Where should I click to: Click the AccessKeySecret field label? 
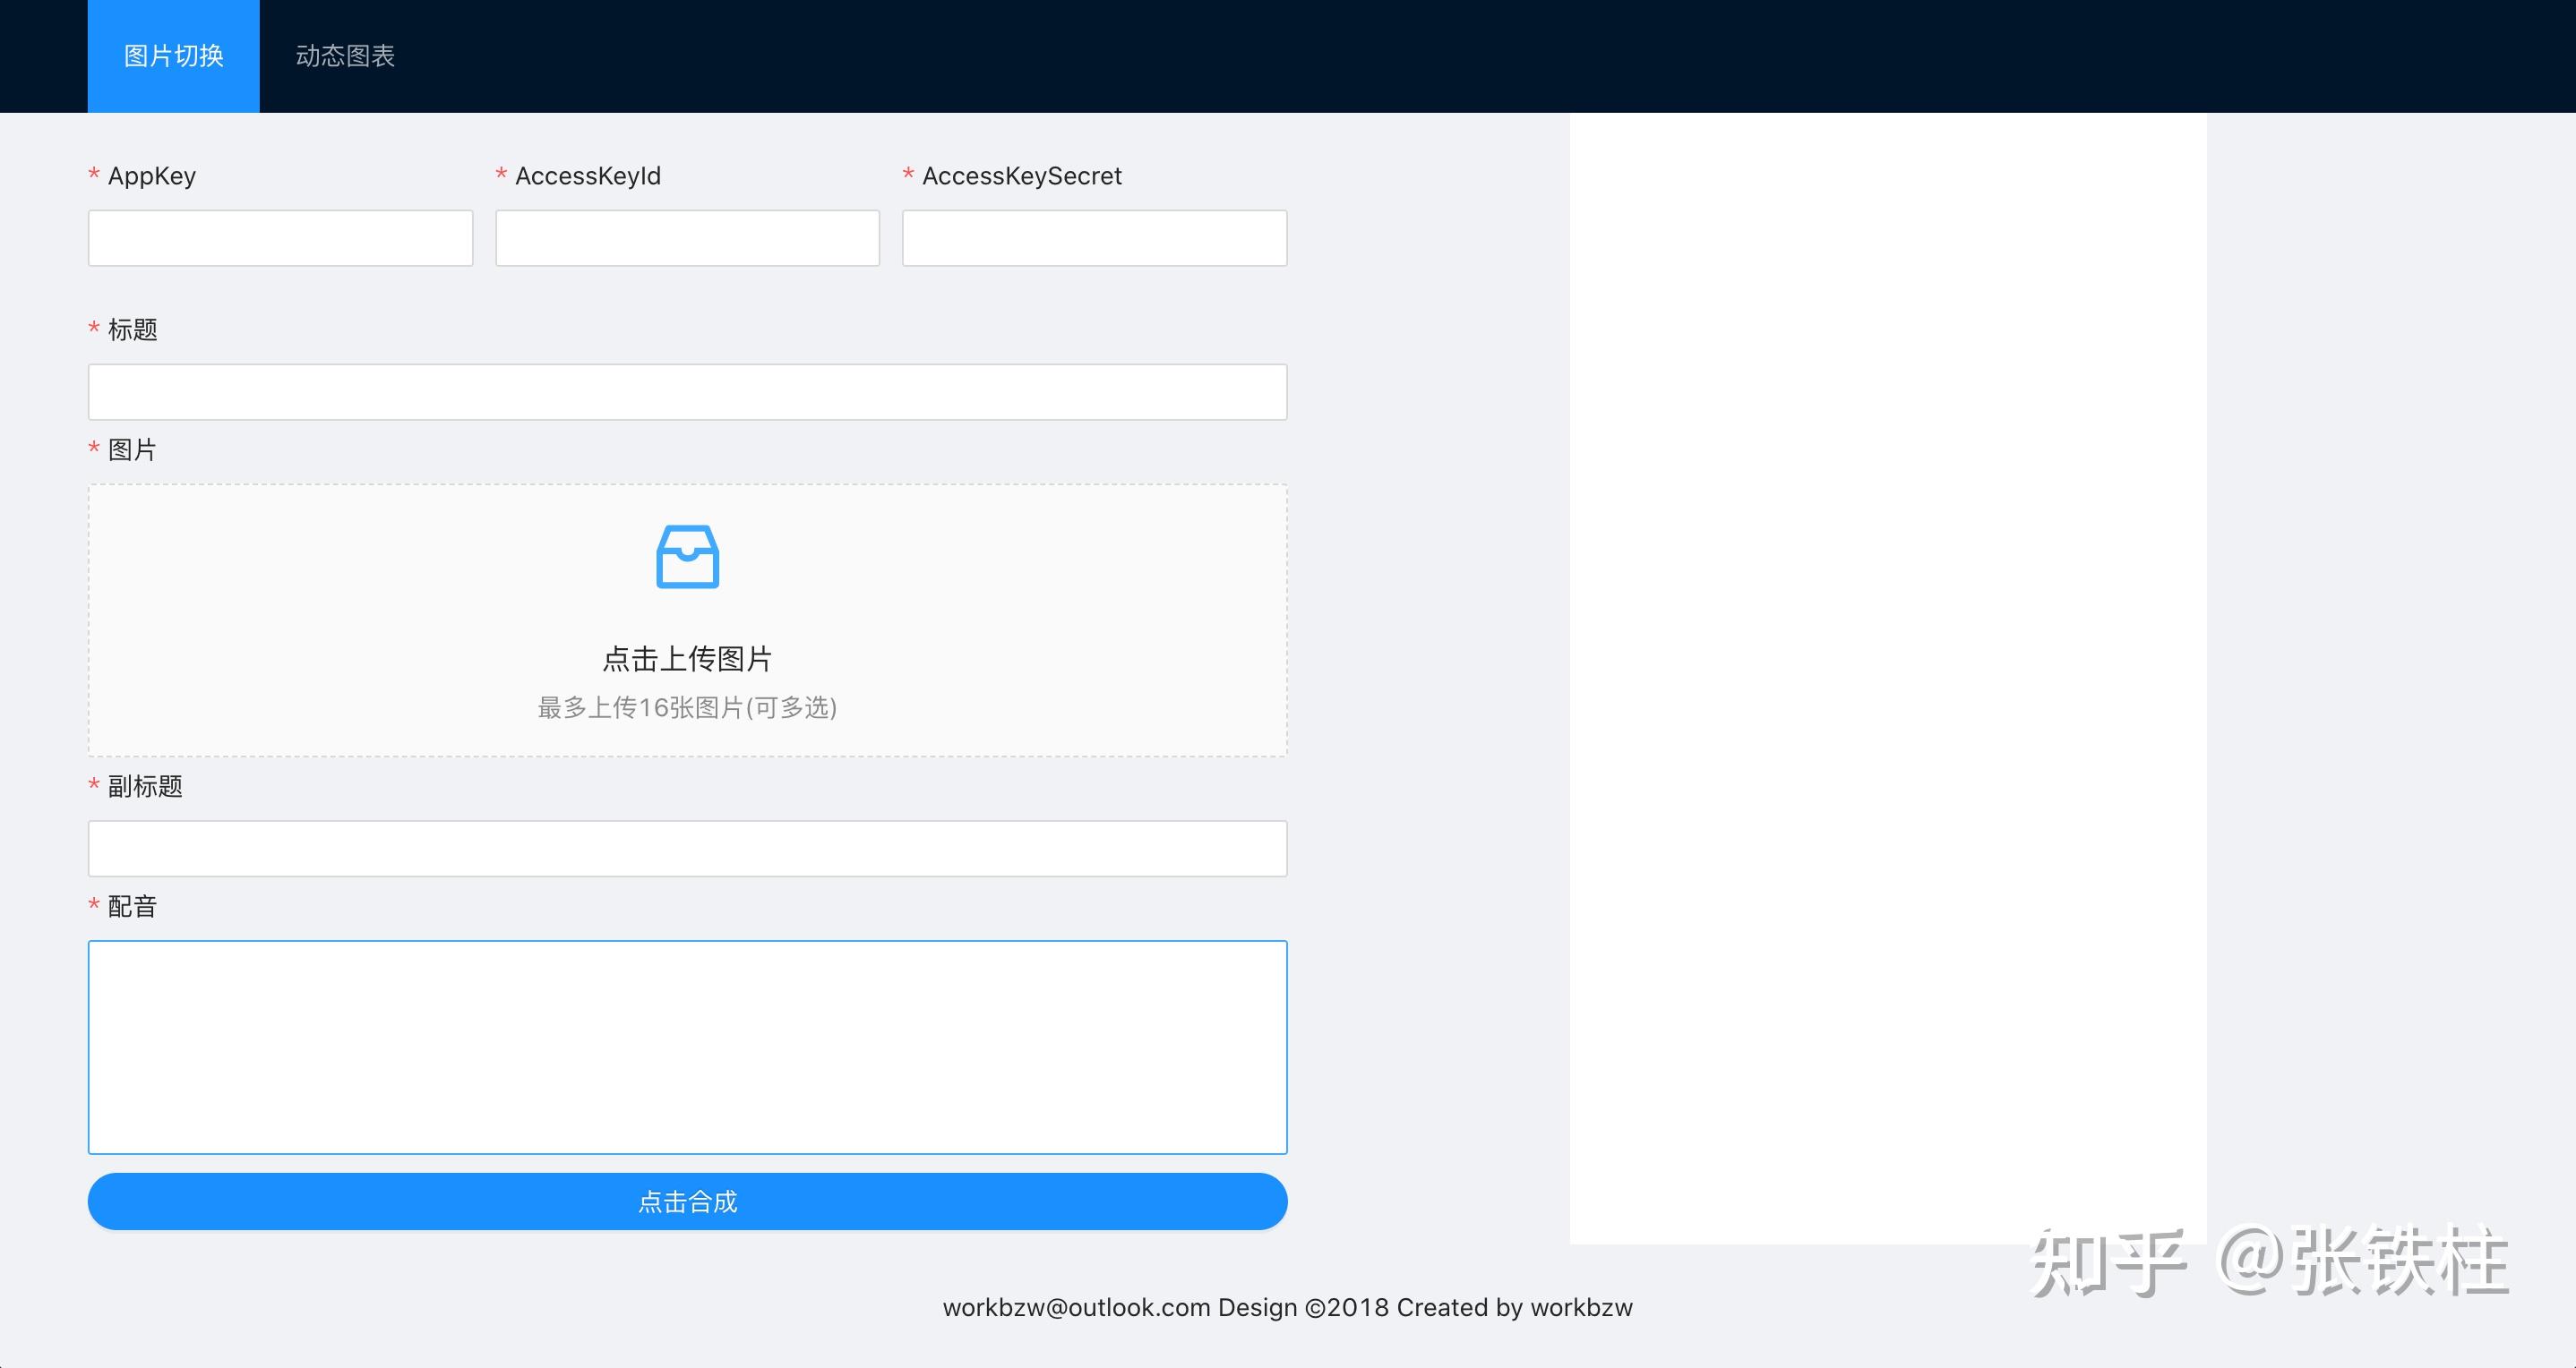pyautogui.click(x=1022, y=175)
